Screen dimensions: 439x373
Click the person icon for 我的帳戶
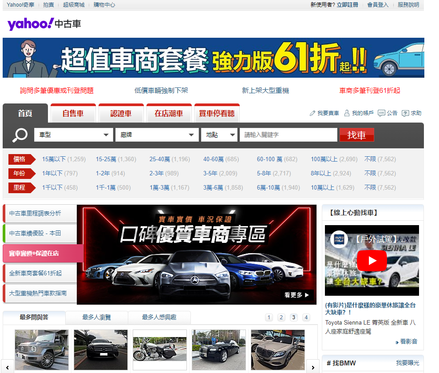[347, 113]
